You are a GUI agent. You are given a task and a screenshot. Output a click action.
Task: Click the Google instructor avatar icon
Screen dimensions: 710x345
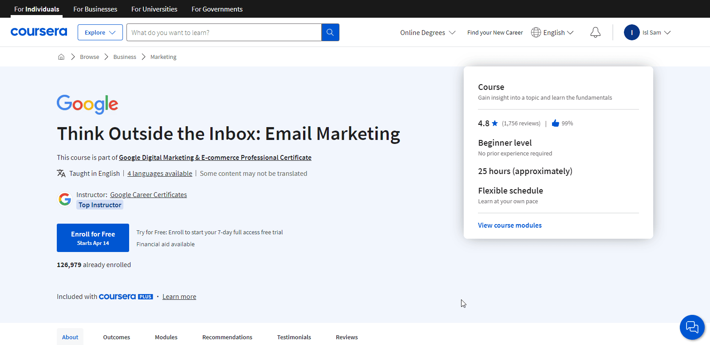[x=65, y=199]
